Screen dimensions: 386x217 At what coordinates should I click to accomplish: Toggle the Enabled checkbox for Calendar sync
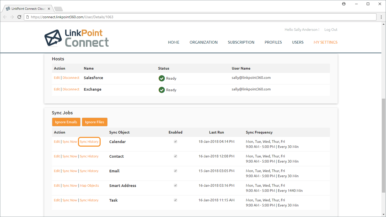click(176, 141)
